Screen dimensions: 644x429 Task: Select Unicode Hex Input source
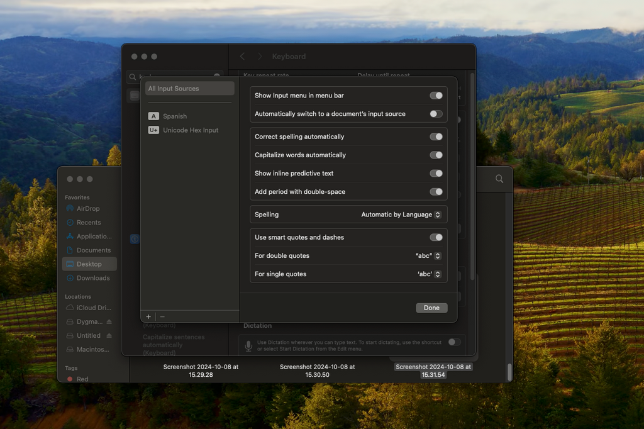[190, 130]
